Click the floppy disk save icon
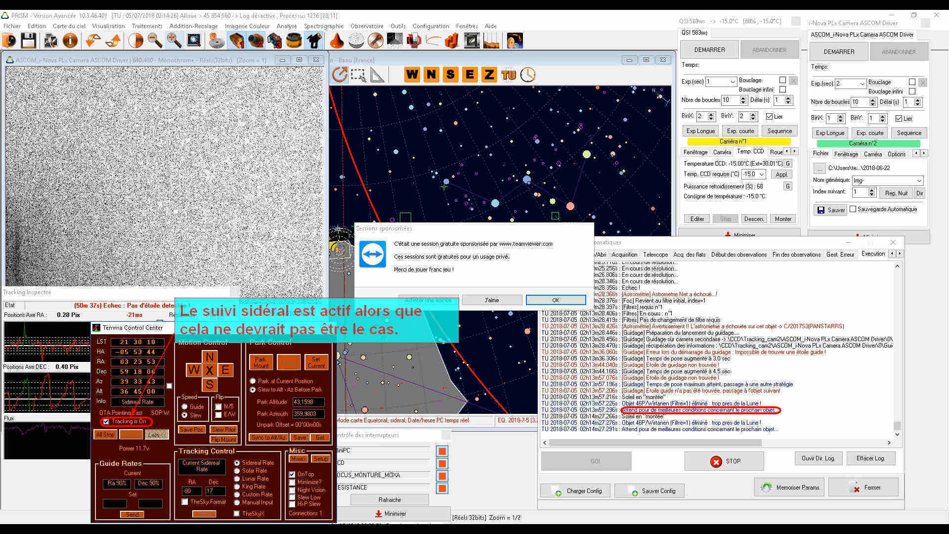 28,41
